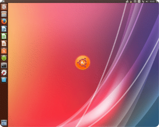Open the Trash at launcher bottom
159x127 pixels.
[4, 123]
